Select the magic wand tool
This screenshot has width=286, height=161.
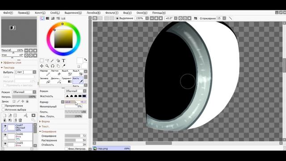[x=53, y=61]
